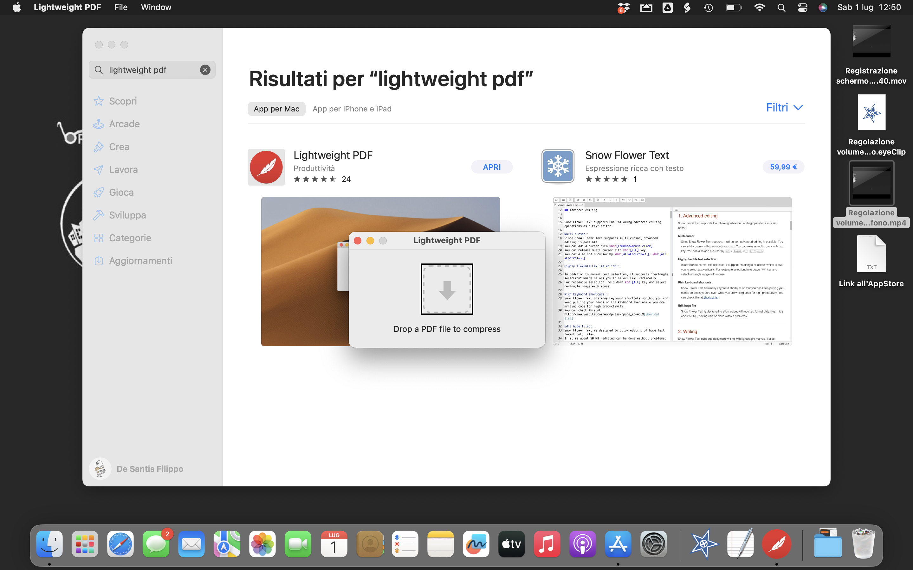Click the Lightweight PDF app icon in results
This screenshot has width=913, height=570.
point(266,167)
